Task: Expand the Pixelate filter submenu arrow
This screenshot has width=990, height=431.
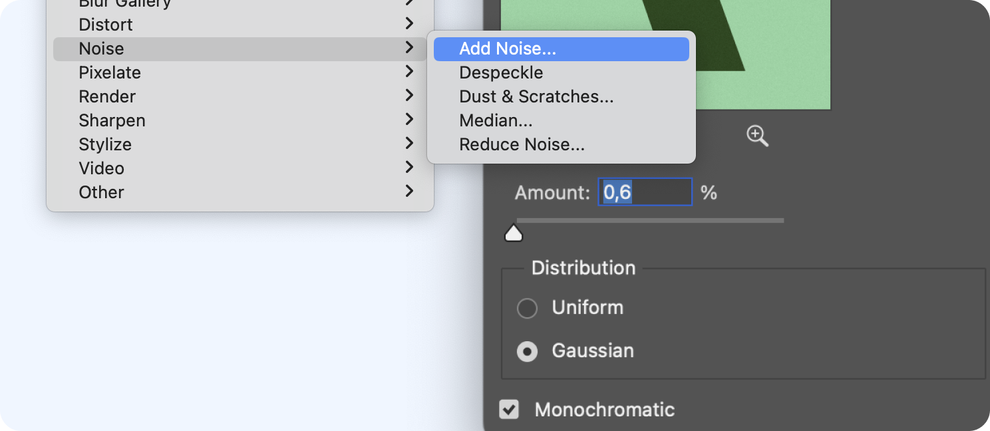Action: click(x=409, y=72)
